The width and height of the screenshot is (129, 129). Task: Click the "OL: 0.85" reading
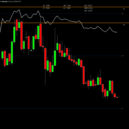tap(88, 11)
